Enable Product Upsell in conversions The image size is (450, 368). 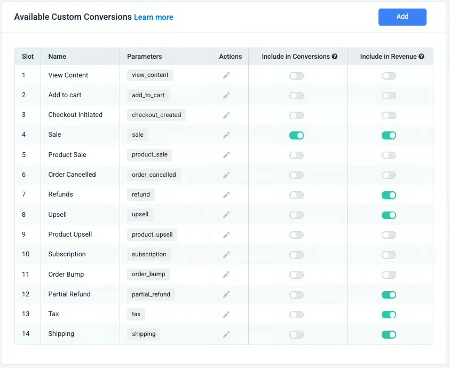click(x=296, y=235)
